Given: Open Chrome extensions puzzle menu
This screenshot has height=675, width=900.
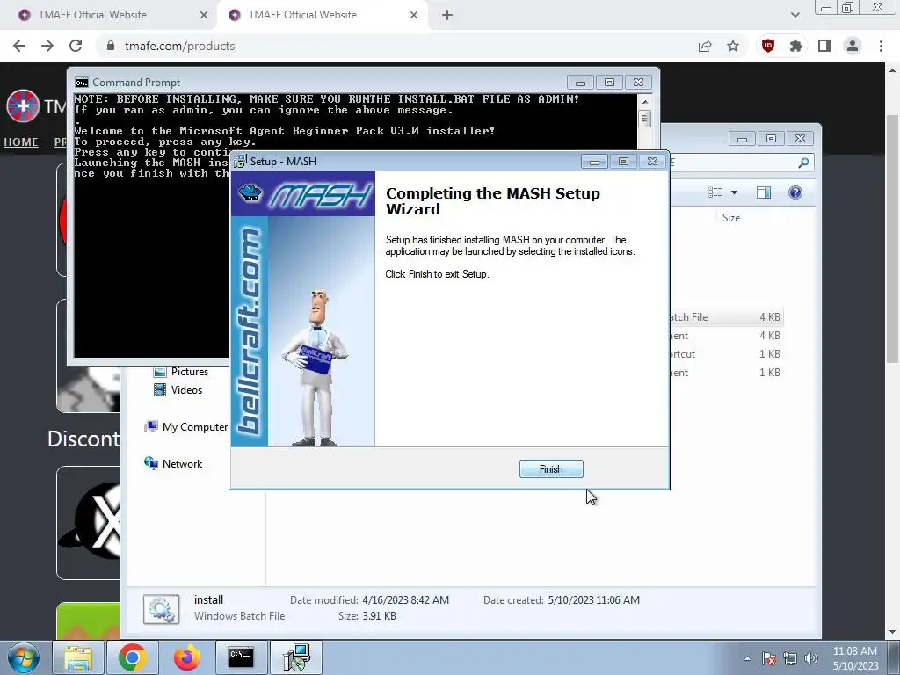Looking at the screenshot, I should click(x=796, y=46).
